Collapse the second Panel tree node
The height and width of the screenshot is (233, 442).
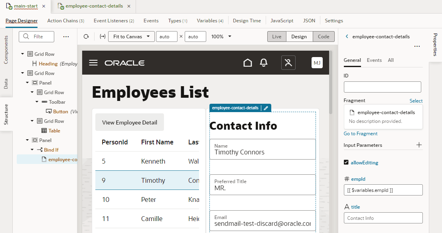tap(28, 140)
